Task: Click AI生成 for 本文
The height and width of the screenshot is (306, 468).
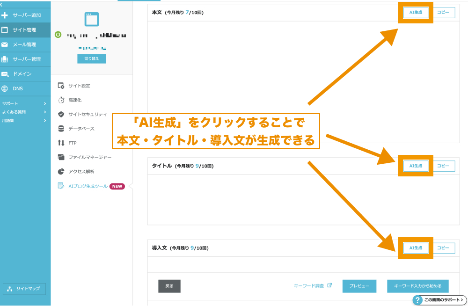Action: click(x=416, y=13)
